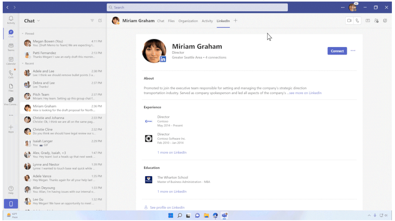Open the Chat header dropdown chevron
This screenshot has height=221, width=395.
[39, 21]
